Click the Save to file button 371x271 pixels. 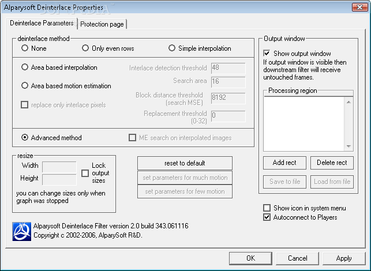(x=284, y=182)
